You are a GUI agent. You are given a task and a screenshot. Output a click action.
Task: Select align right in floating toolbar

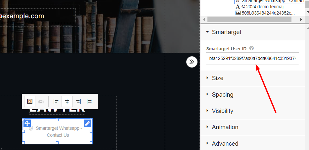(78, 102)
